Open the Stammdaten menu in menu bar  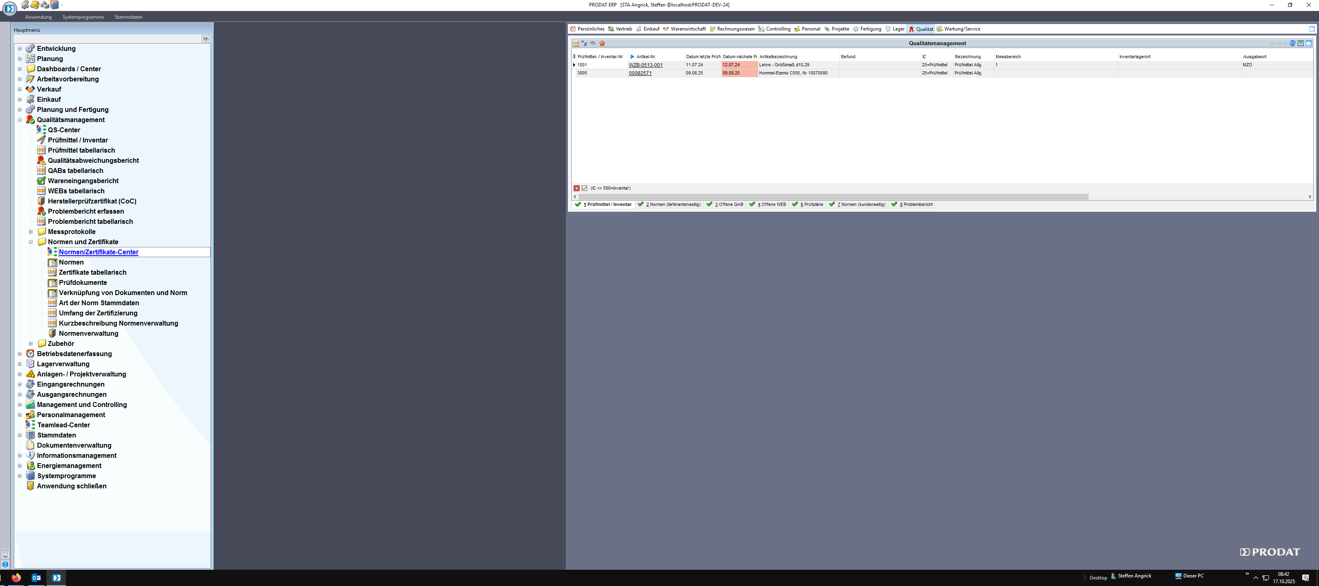pyautogui.click(x=129, y=17)
